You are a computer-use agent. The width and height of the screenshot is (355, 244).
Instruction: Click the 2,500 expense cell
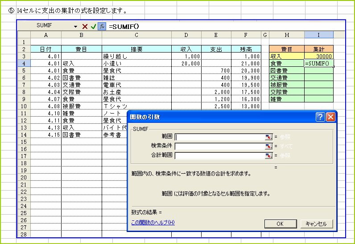pos(216,106)
